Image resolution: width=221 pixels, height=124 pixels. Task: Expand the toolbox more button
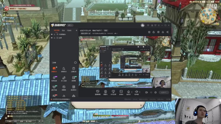(75, 63)
